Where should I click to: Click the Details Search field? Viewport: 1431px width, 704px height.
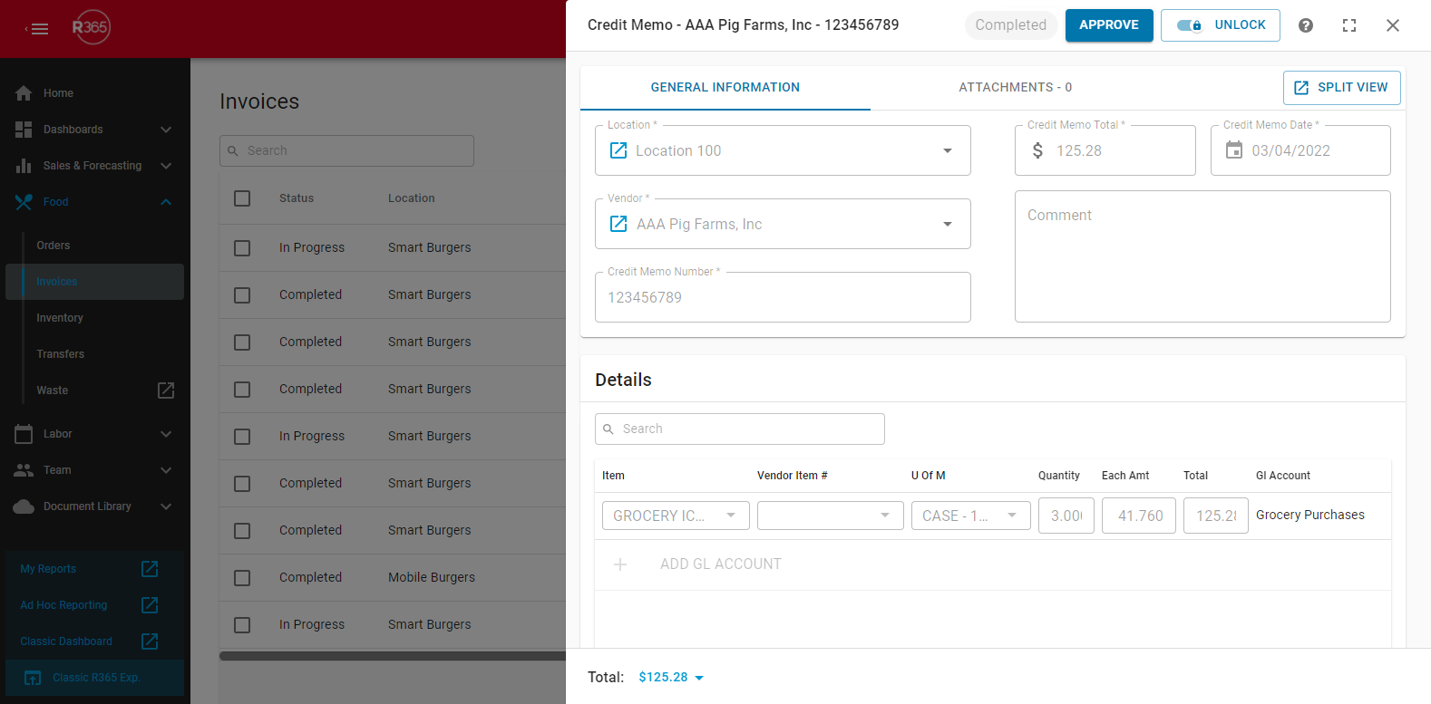[740, 429]
